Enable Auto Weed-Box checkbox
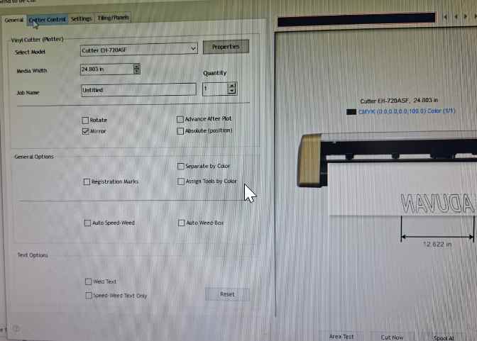The image size is (477, 341). pos(181,223)
